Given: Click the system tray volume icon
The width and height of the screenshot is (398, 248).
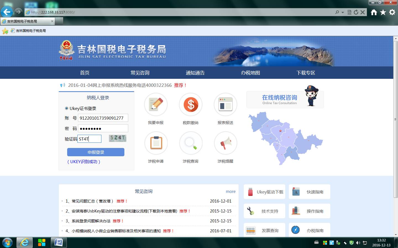Looking at the screenshot, I should 358,243.
